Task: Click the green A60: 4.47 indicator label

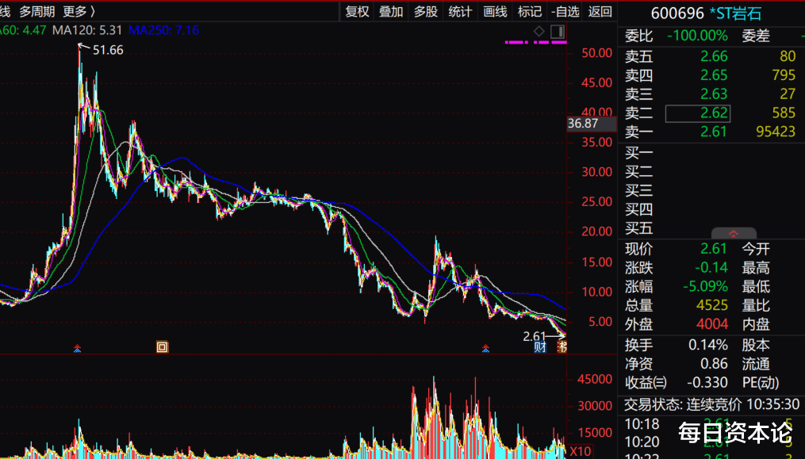Action: point(23,30)
